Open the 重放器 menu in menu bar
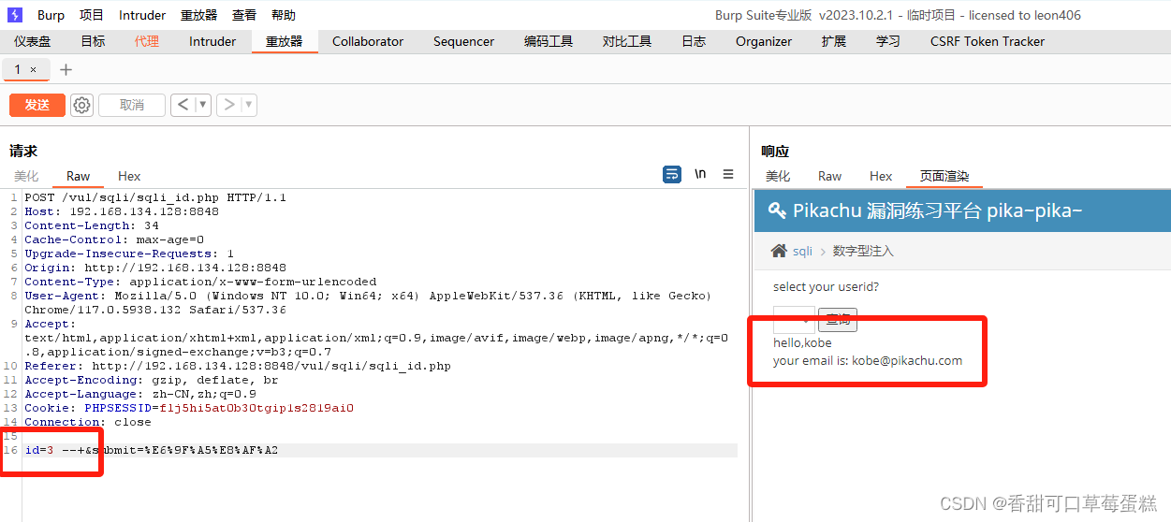This screenshot has height=522, width=1171. [x=199, y=15]
